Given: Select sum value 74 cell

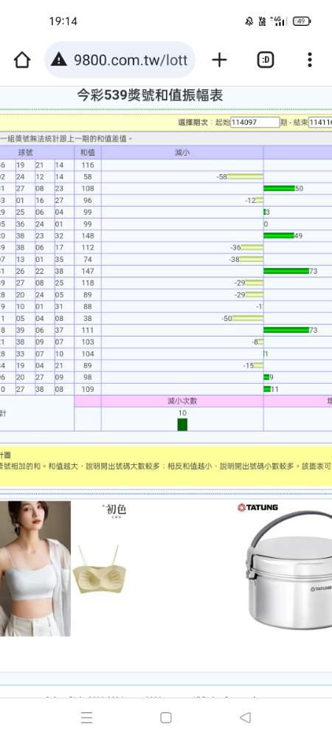Looking at the screenshot, I should [88, 259].
